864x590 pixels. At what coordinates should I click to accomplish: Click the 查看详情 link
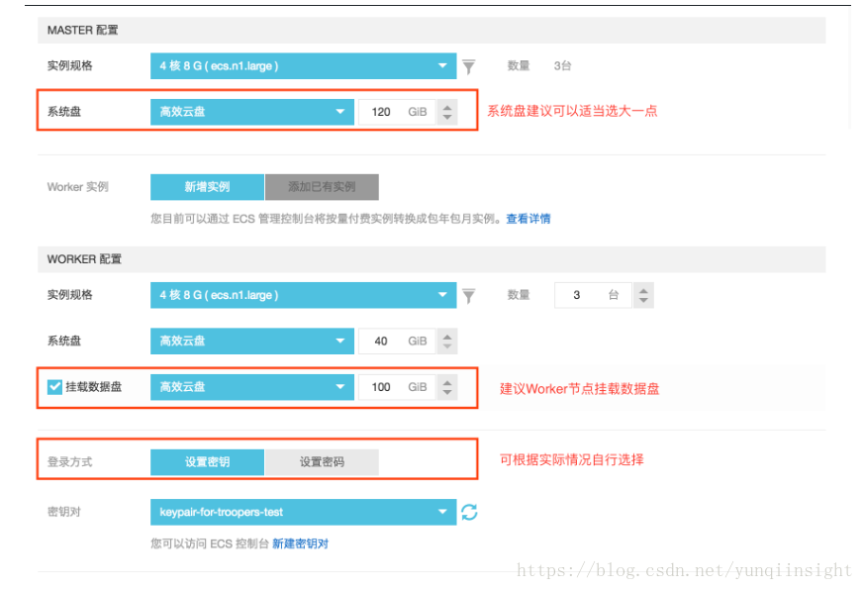click(x=528, y=219)
